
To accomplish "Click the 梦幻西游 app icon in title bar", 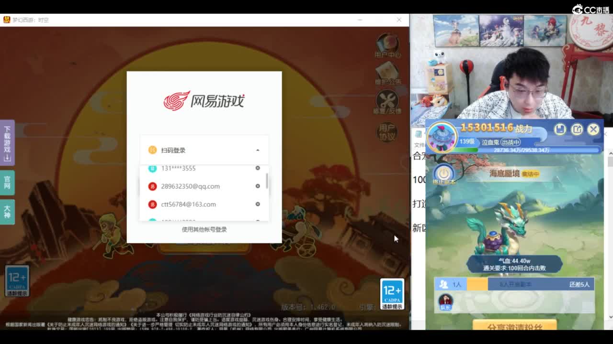I will pyautogui.click(x=7, y=20).
